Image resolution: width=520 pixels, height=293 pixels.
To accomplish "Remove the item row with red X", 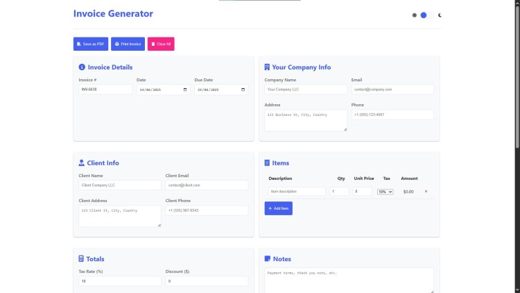I will (426, 192).
